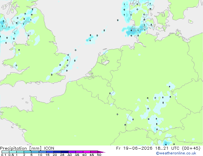The image size is (203, 156).
Task: Click the map value '4' near the Danish-German border
Action: [131, 31]
